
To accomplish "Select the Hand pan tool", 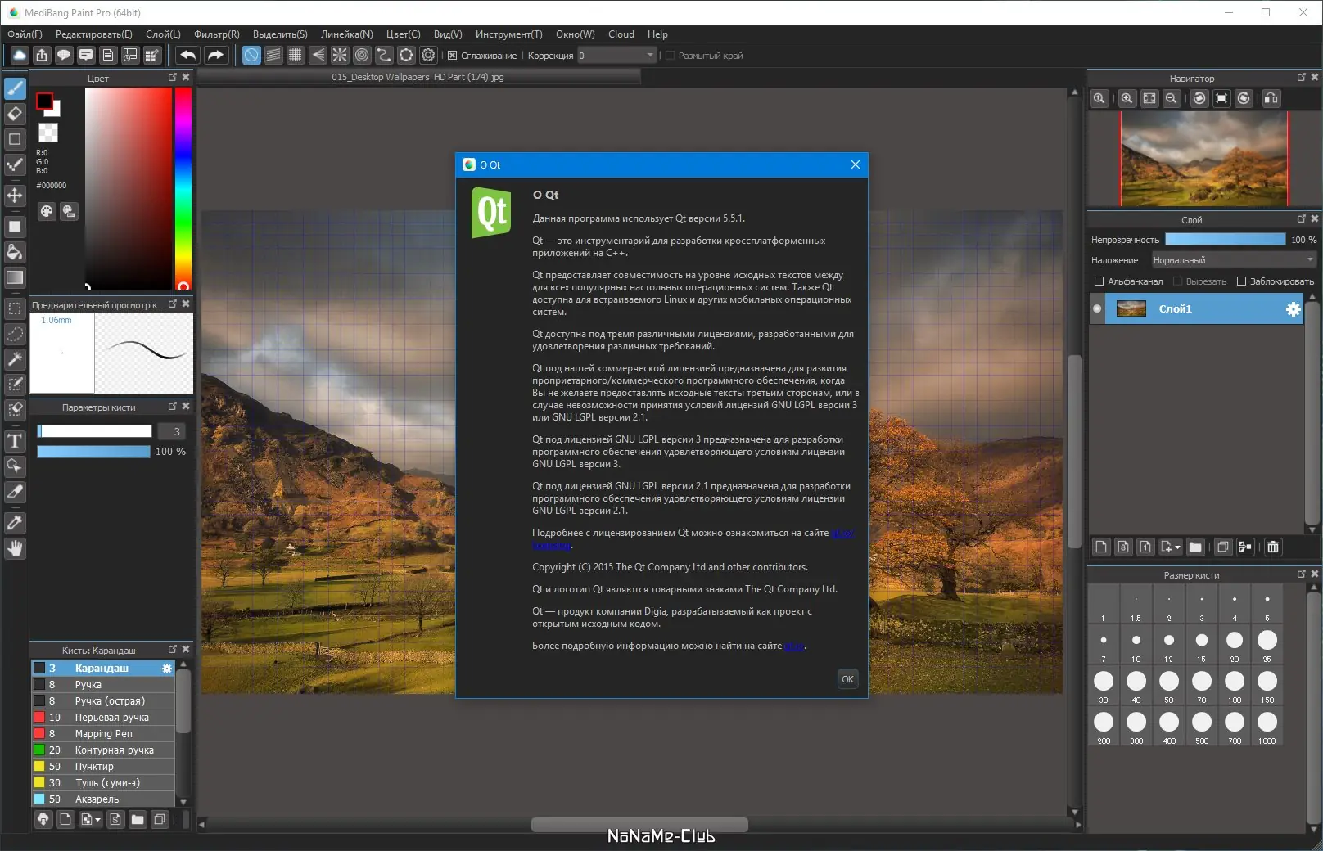I will 15,548.
